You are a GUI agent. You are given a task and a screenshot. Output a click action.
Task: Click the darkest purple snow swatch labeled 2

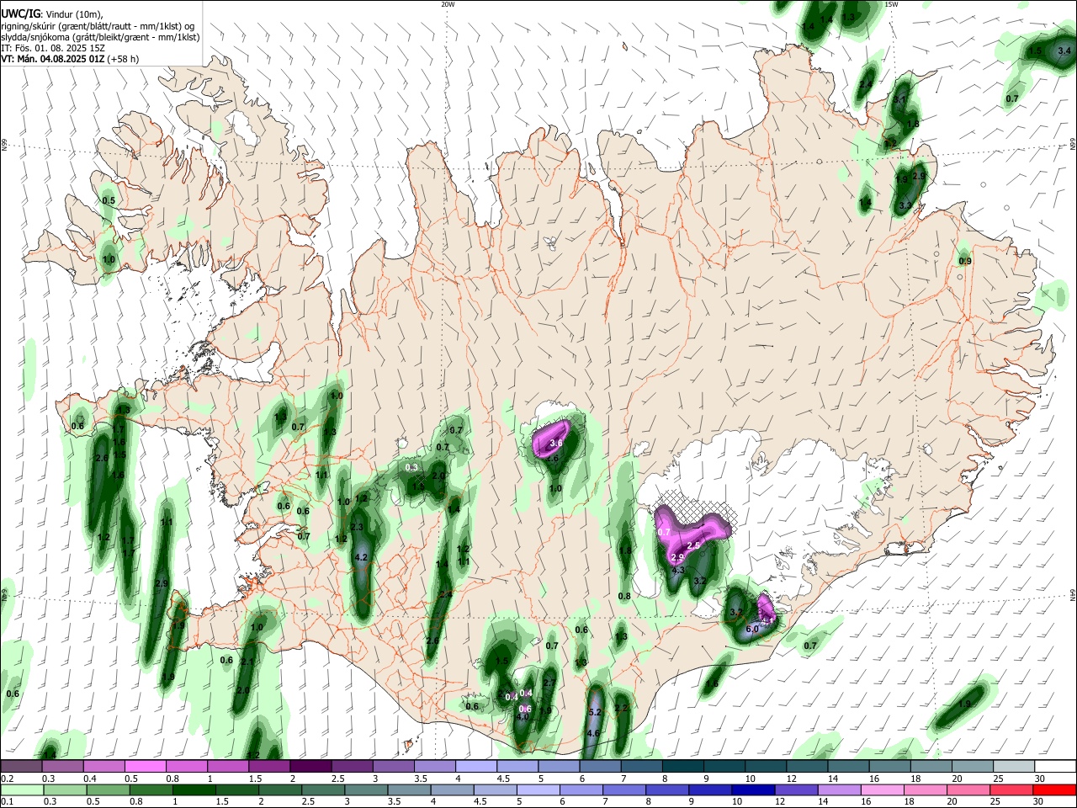click(x=310, y=766)
